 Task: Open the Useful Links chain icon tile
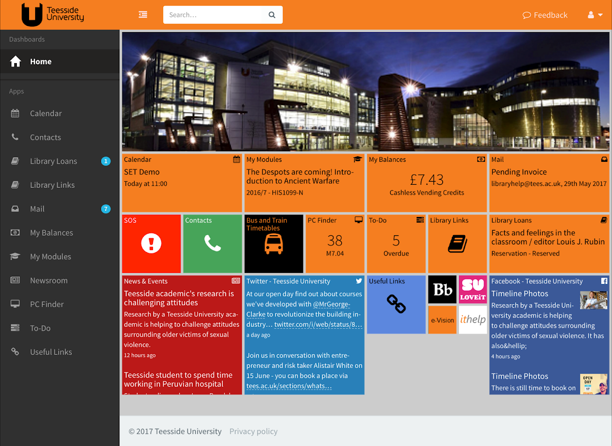tap(396, 304)
